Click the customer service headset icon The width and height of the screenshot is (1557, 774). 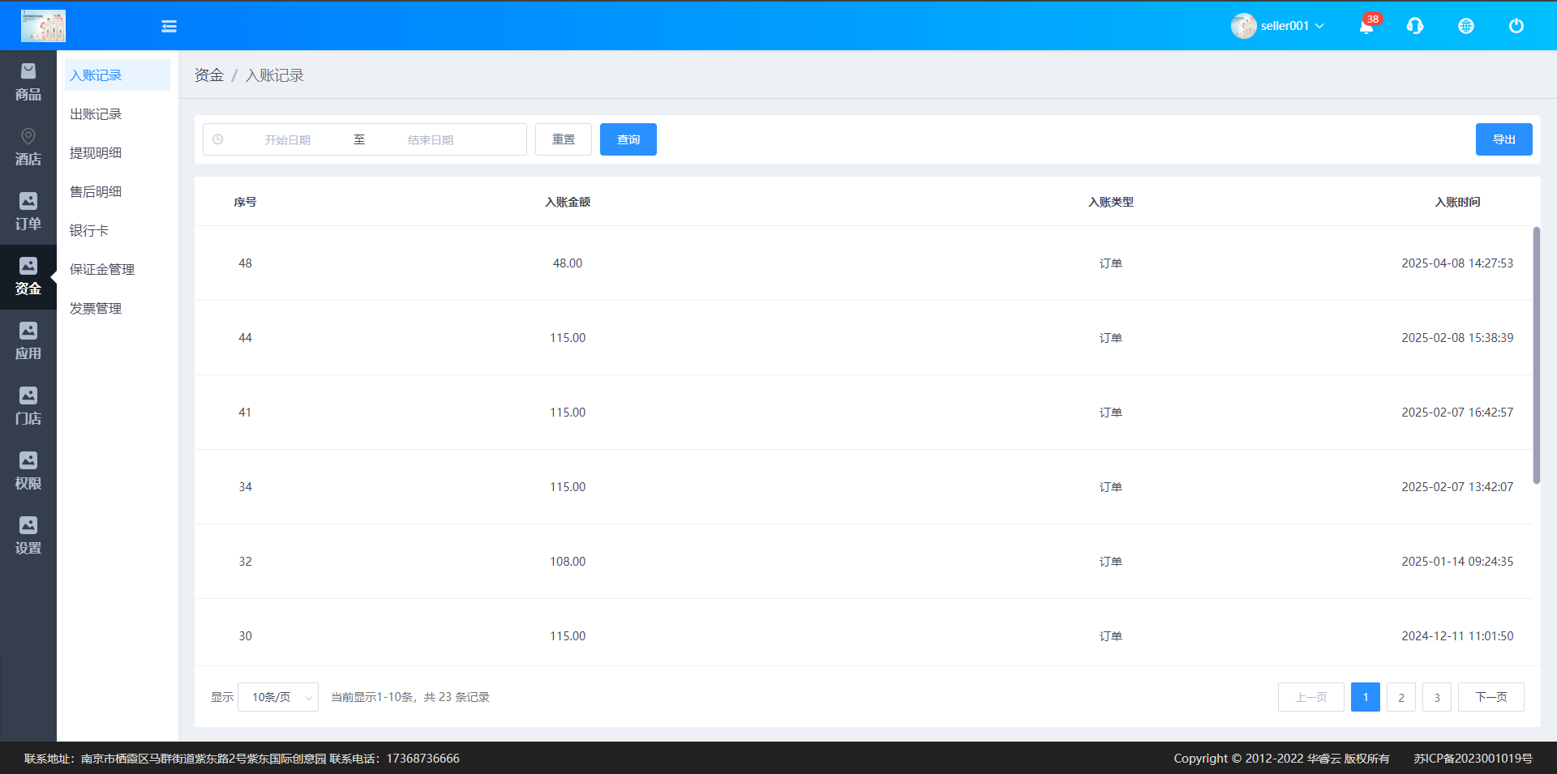coord(1415,26)
